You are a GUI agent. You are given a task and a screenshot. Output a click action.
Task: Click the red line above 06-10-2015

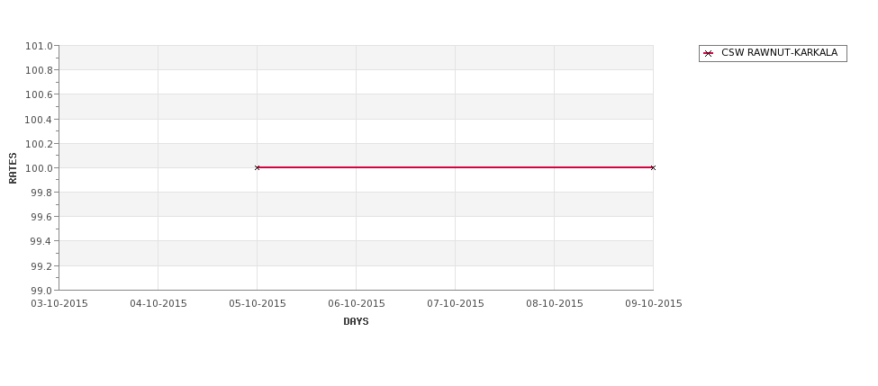tap(356, 167)
